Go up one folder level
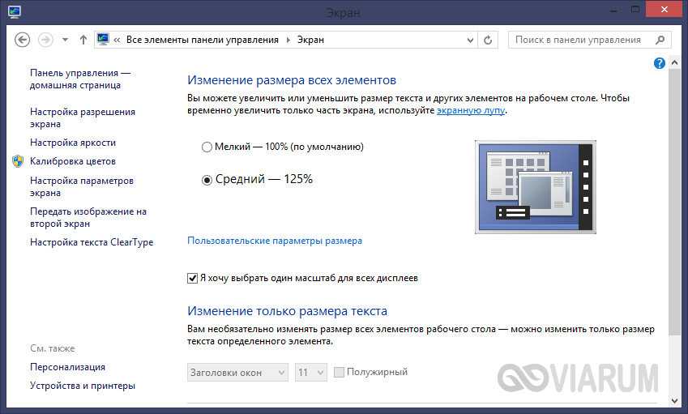Image resolution: width=688 pixels, height=414 pixels. tap(83, 40)
